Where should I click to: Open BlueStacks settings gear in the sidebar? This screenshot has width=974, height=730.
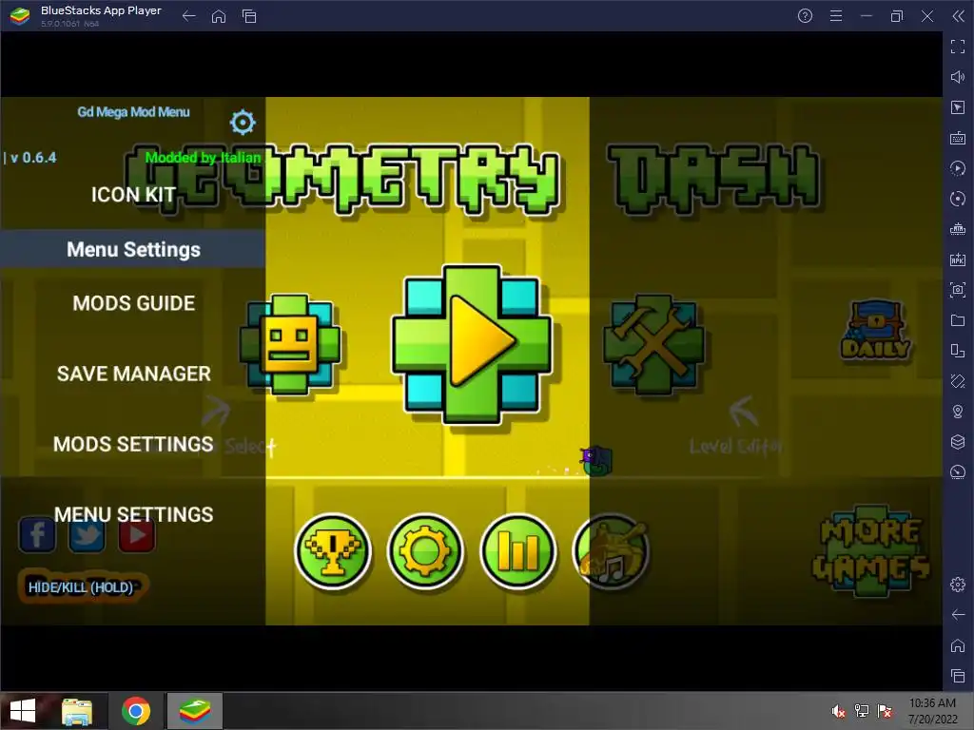click(x=958, y=585)
